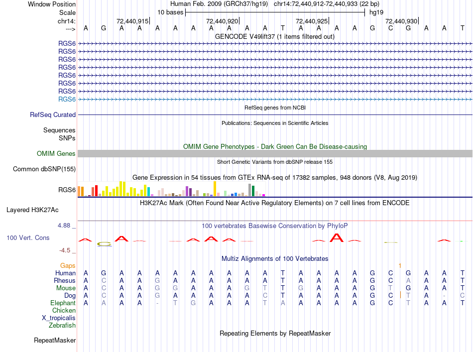
Task: Click the H3K27Ac Mark track title
Action: [275, 203]
